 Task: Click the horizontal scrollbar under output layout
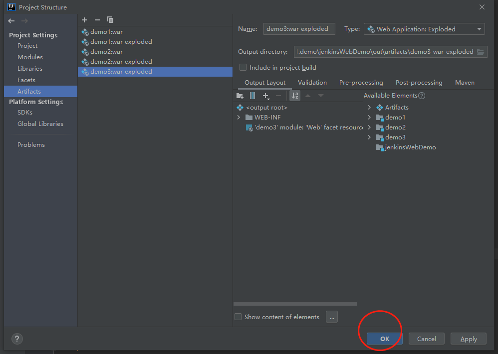tap(295, 304)
